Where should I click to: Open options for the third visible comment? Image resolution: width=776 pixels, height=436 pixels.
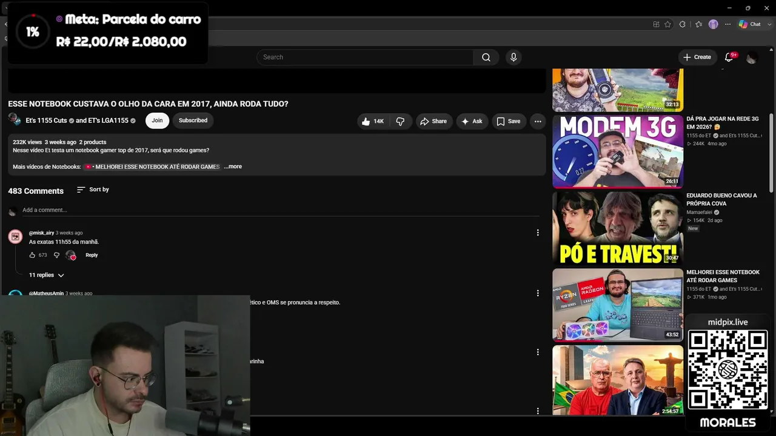(x=538, y=352)
